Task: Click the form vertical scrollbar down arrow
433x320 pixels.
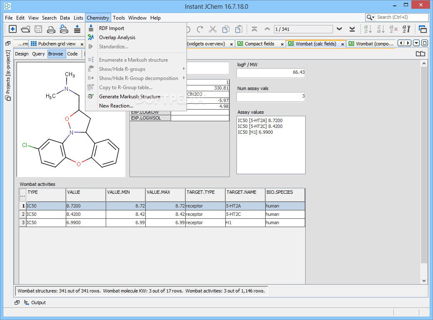Action: (424, 281)
